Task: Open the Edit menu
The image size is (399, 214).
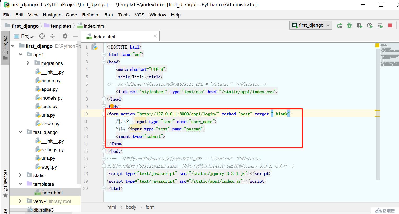Action: click(19, 15)
